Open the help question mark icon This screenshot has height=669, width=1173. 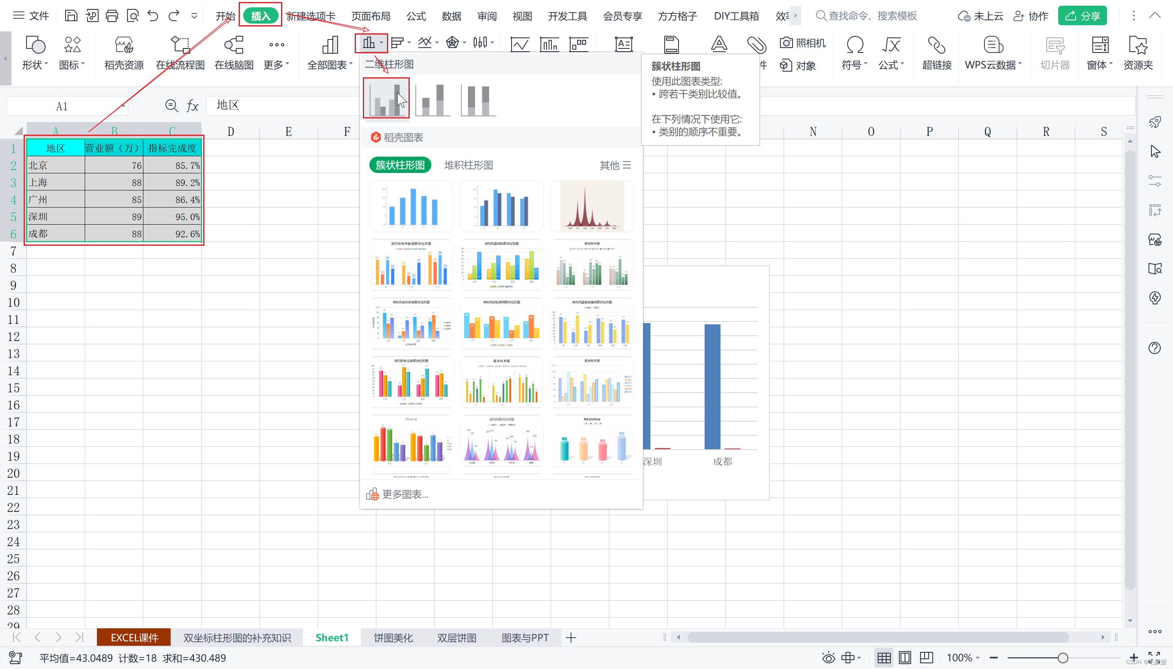tap(1155, 348)
